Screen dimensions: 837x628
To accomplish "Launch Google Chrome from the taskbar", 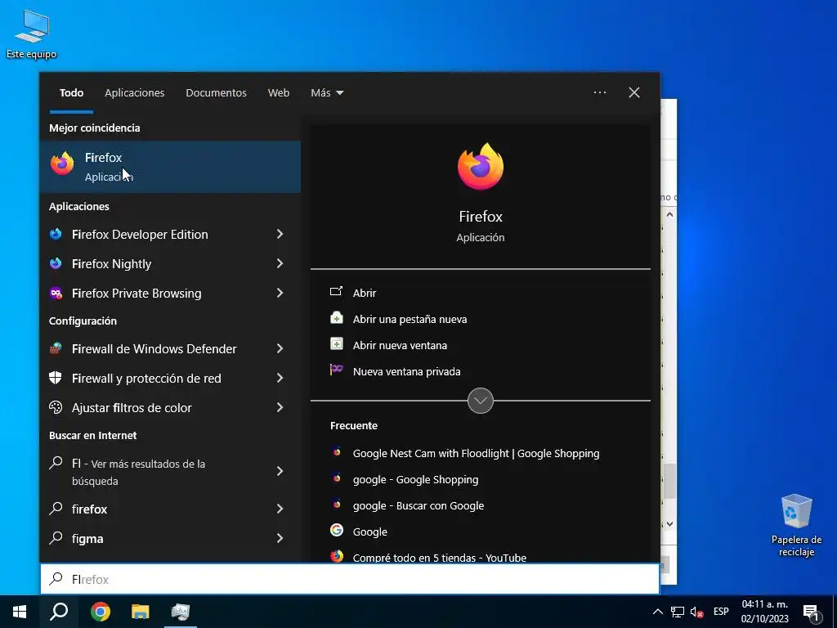I will pos(100,612).
